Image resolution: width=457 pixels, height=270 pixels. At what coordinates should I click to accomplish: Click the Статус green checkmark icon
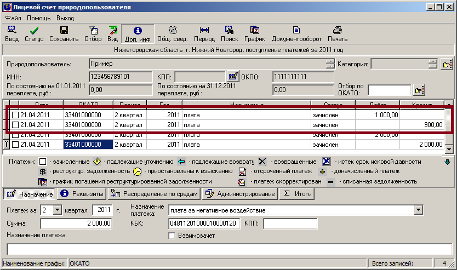(x=33, y=34)
